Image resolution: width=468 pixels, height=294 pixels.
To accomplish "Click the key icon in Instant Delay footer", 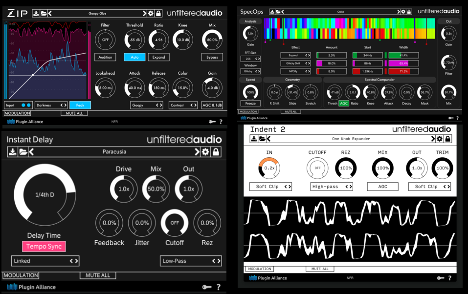I will tap(207, 287).
